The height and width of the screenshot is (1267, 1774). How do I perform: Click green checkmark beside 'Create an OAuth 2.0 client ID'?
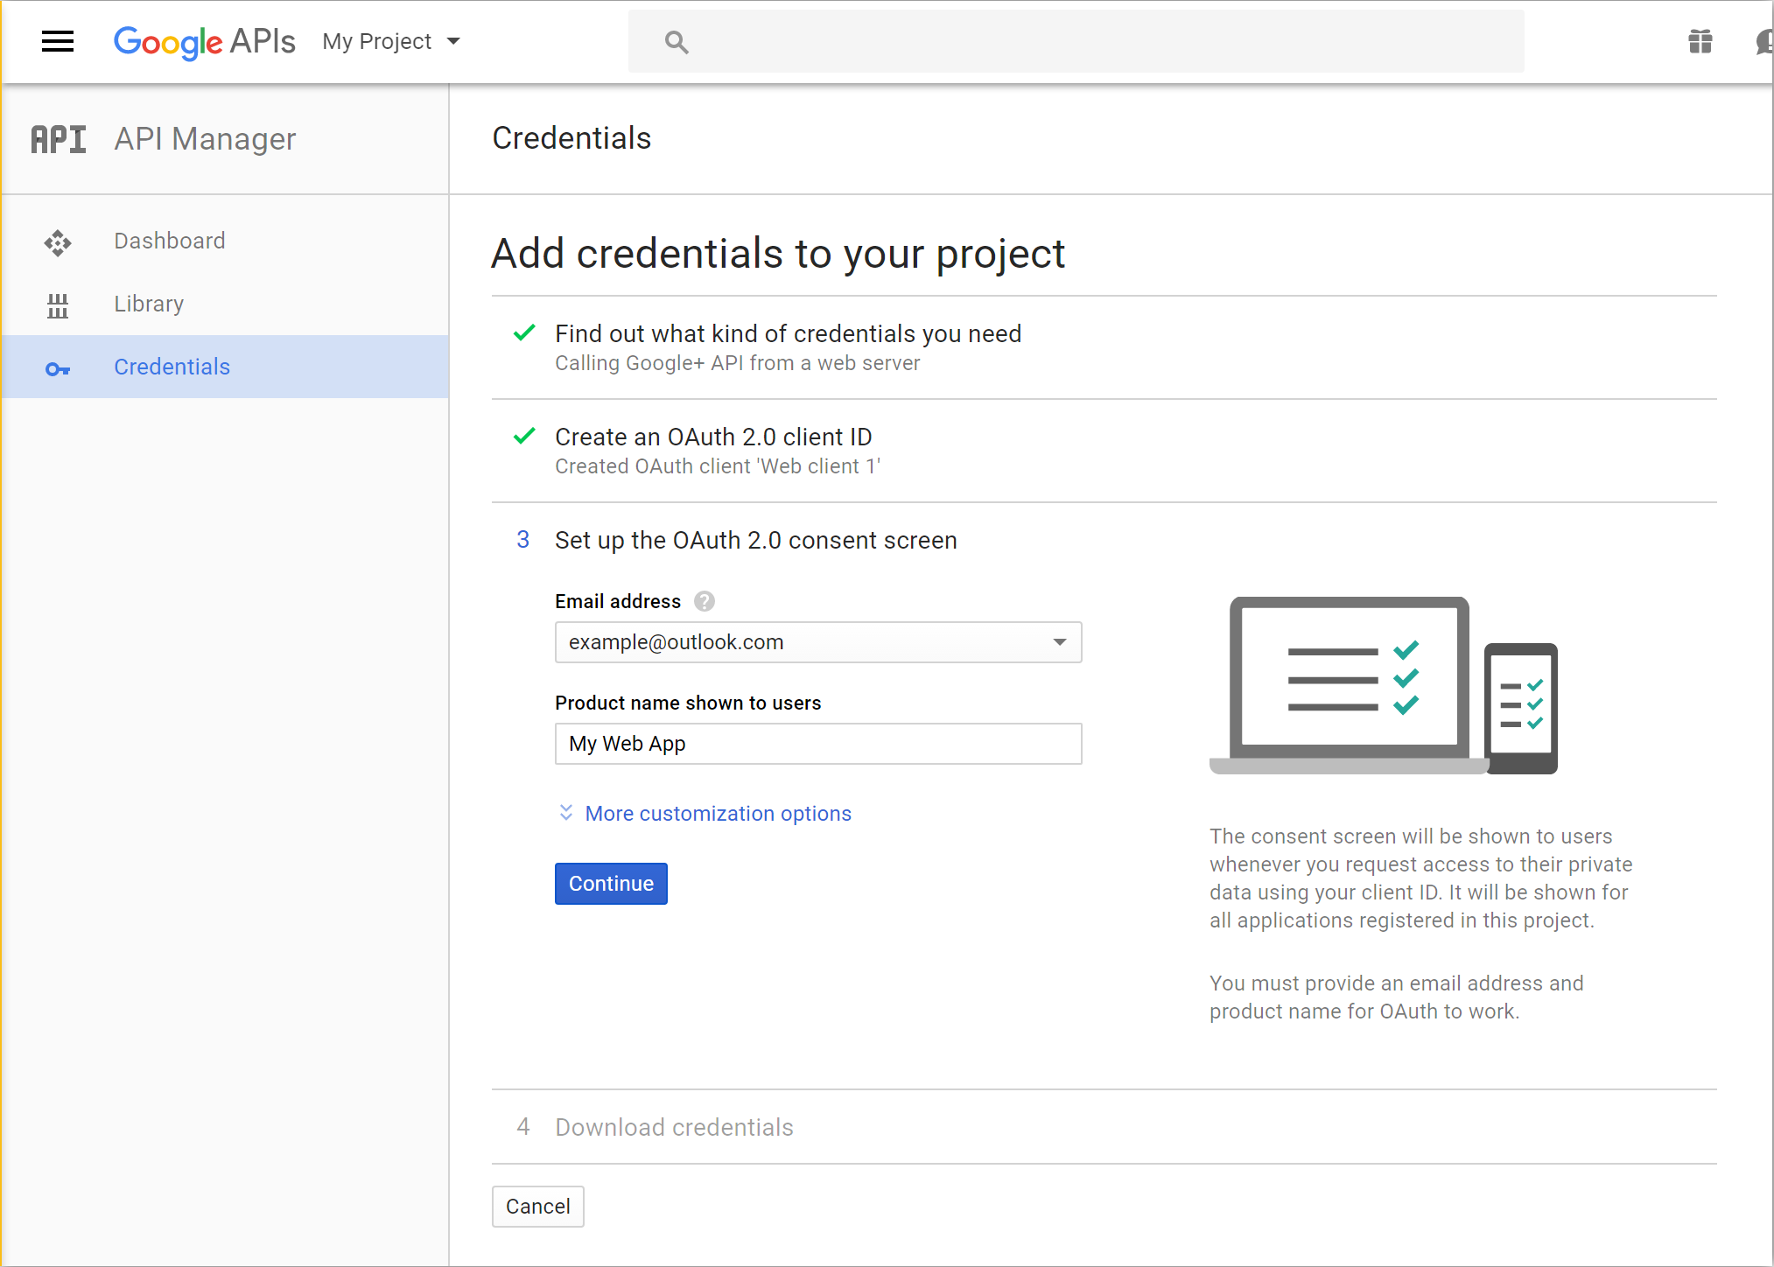(524, 436)
